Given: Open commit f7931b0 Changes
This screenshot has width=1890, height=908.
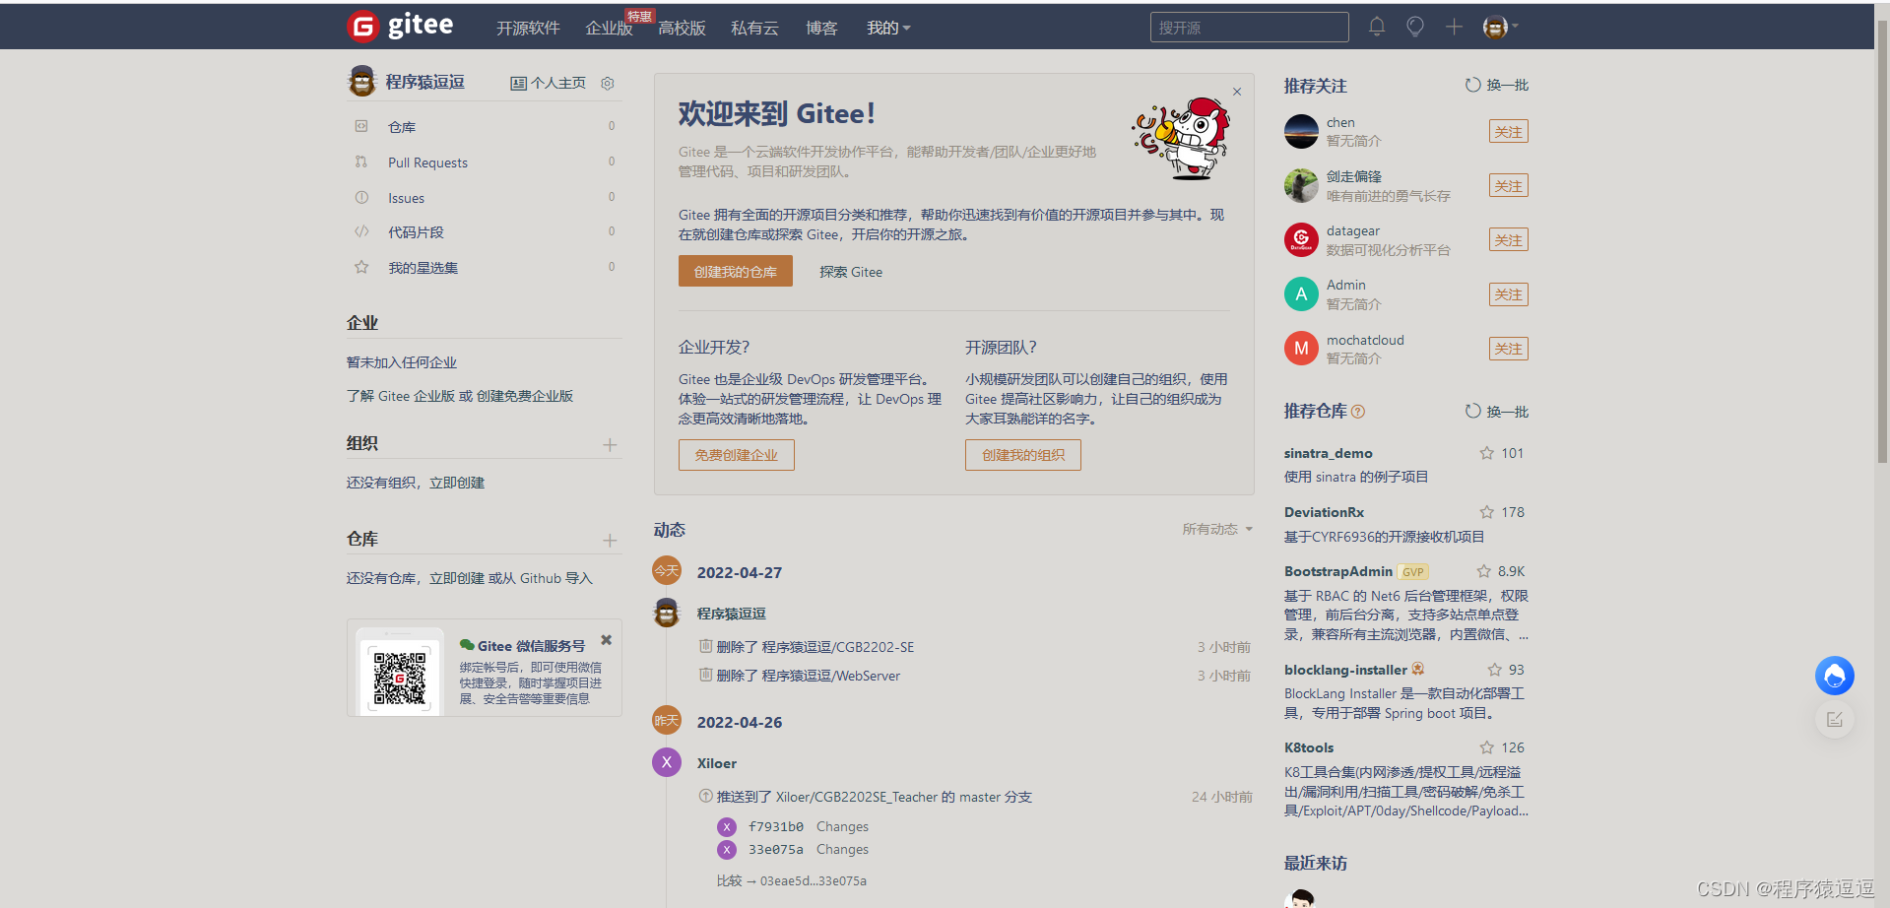Looking at the screenshot, I should pyautogui.click(x=842, y=826).
